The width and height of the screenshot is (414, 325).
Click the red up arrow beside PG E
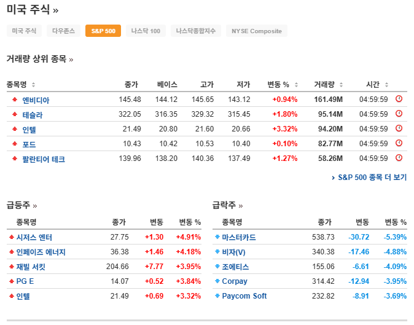coord(11,281)
